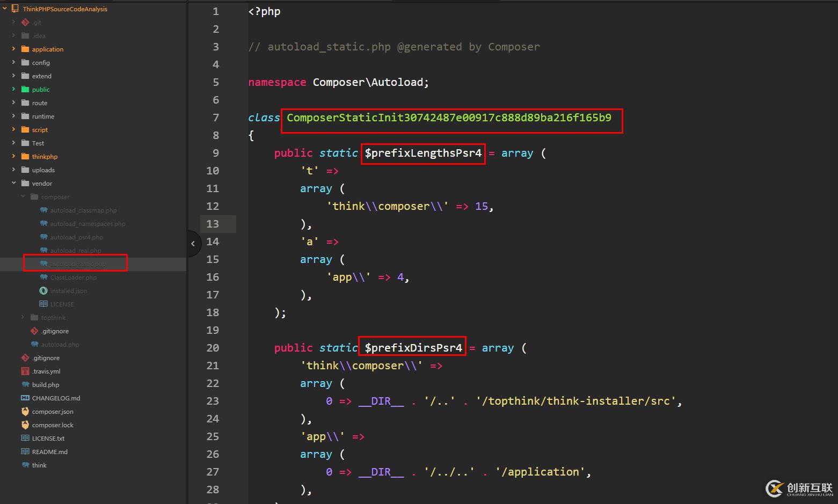Viewport: 838px width, 504px height.
Task: Expand the topthink folder arrow
Action: pos(23,318)
